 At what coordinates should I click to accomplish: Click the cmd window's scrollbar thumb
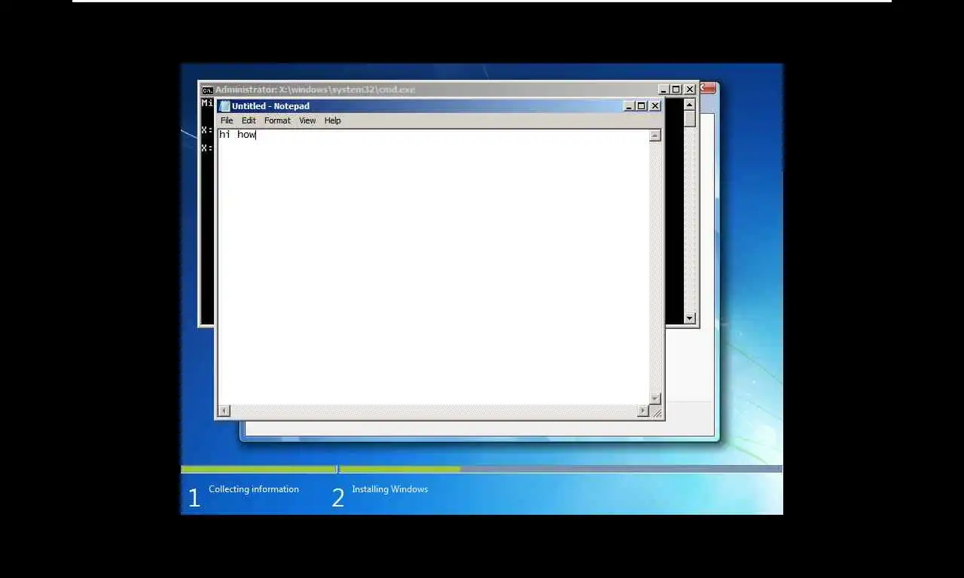690,118
